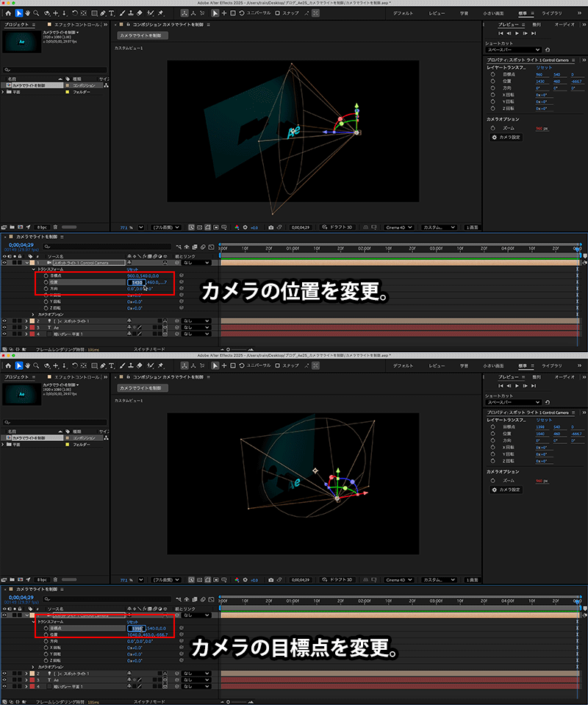Click the reset icon beside the upper スペースバー dropdown
Viewport: 588px width, 705px height.
(548, 50)
